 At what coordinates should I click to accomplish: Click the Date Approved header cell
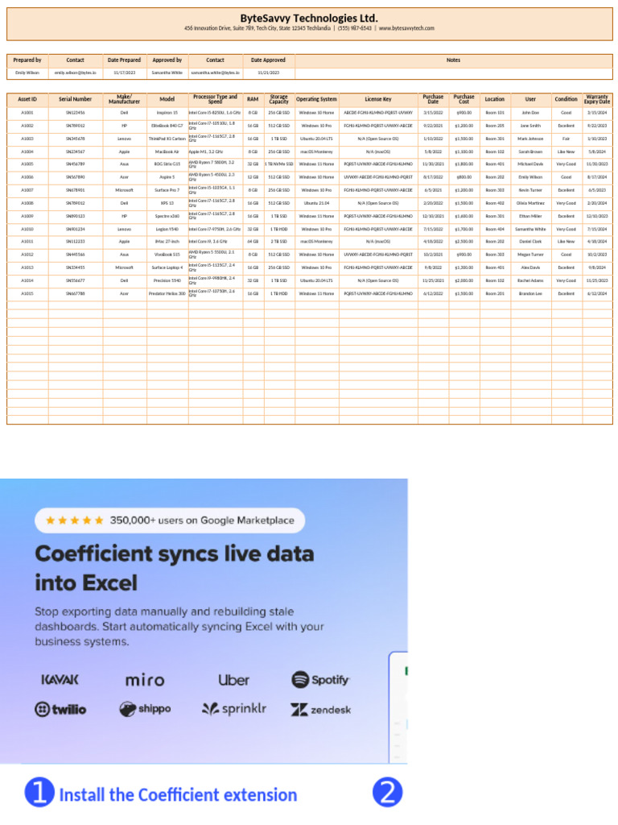pos(268,60)
